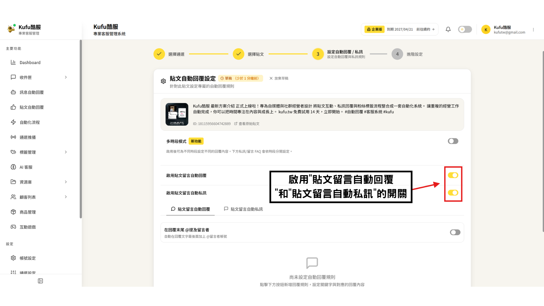Open the Dashboard chart icon
This screenshot has height=306, width=544.
pyautogui.click(x=13, y=62)
